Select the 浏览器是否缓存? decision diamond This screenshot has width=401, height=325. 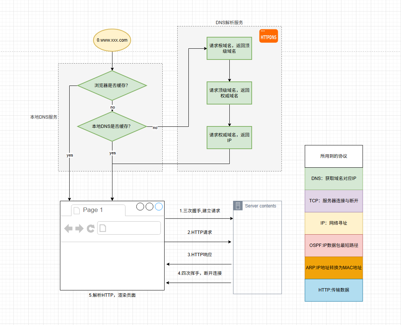point(112,86)
